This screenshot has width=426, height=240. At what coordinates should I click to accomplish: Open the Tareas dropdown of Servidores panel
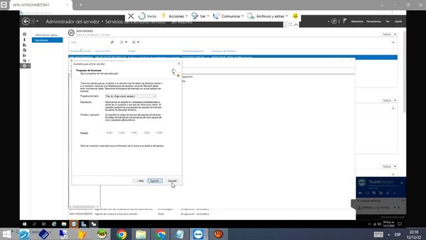(389, 35)
